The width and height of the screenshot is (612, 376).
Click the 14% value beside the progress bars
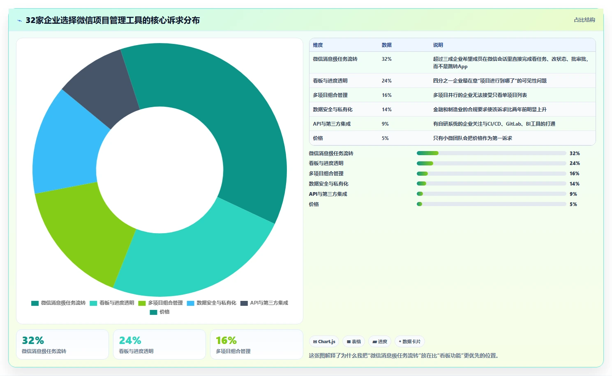[575, 184]
